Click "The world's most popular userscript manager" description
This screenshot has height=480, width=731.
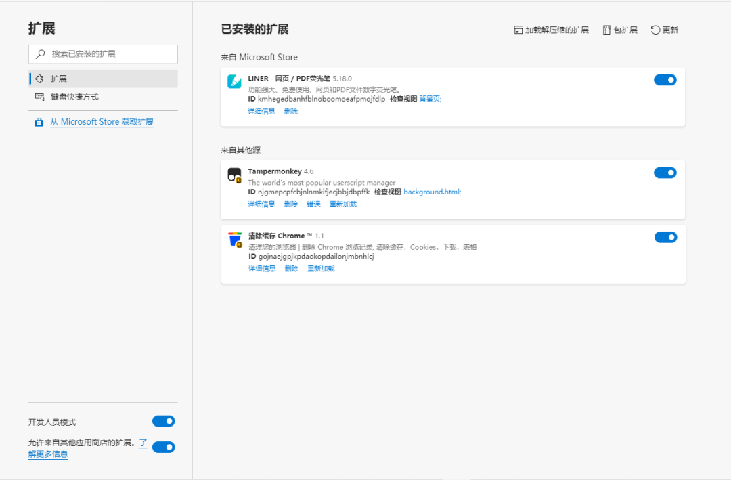tap(322, 182)
